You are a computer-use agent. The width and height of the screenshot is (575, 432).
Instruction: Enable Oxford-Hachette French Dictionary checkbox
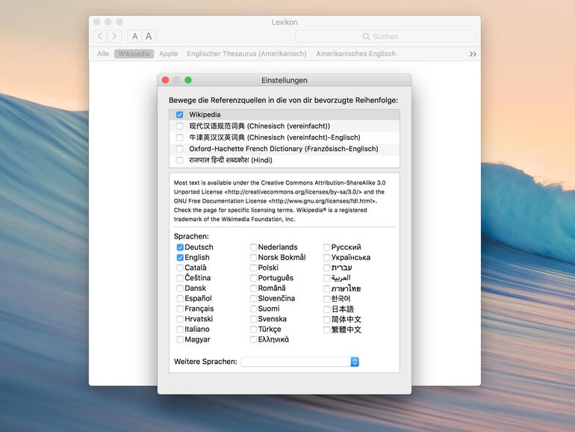tap(179, 149)
